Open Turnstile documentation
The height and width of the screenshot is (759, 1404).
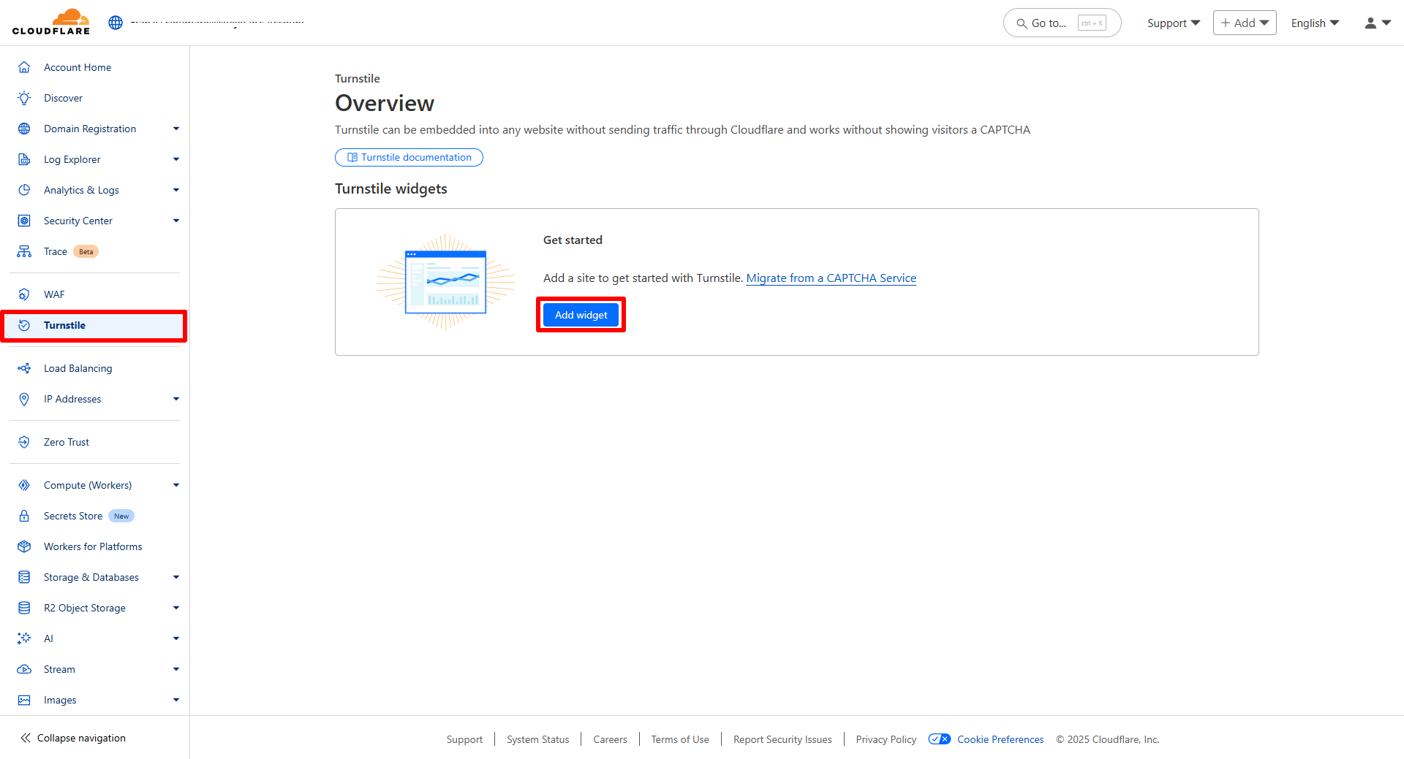[x=409, y=157]
